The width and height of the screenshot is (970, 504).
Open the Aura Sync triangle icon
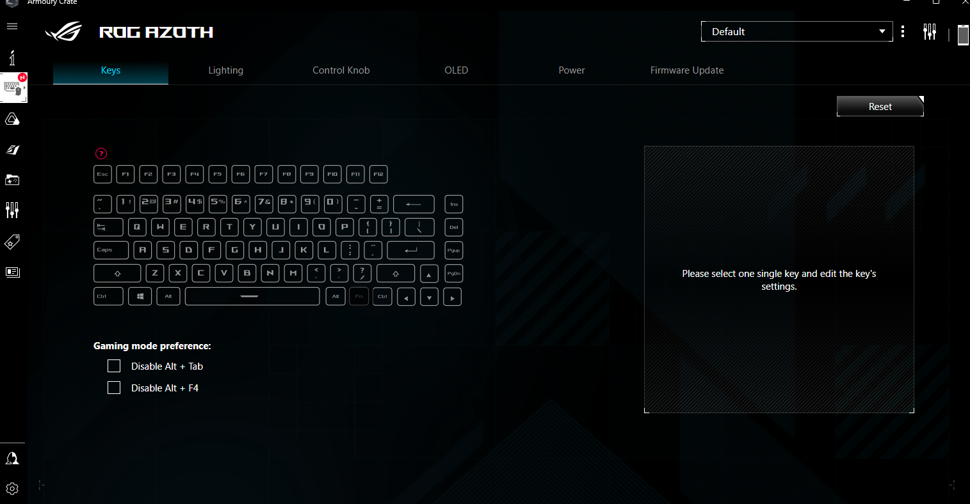[12, 119]
